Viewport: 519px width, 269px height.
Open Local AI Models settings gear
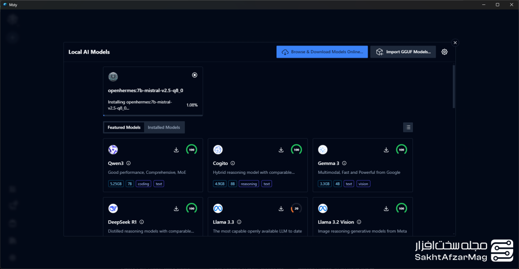coord(445,52)
